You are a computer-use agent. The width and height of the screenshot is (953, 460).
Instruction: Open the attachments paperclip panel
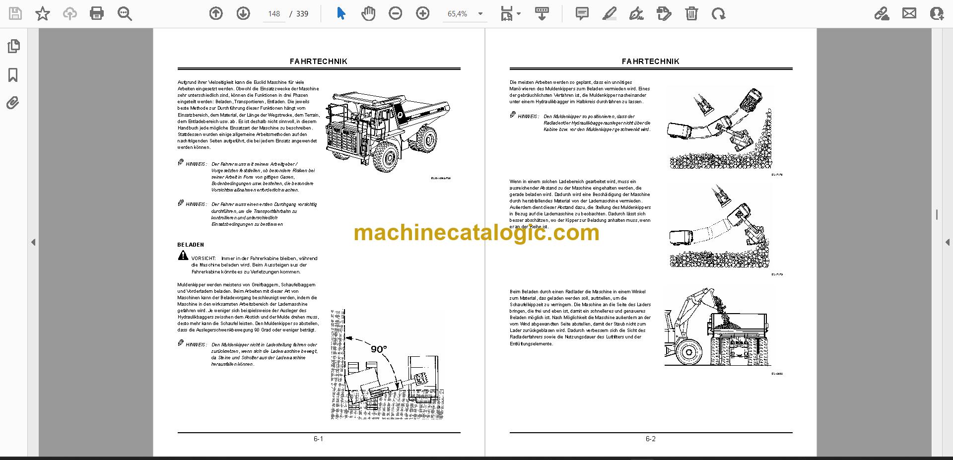point(12,103)
